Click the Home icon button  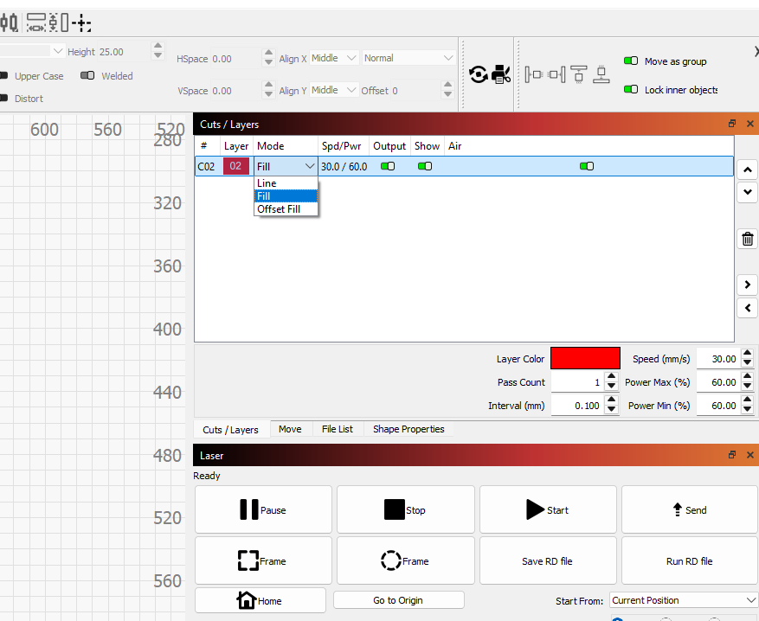tap(260, 600)
